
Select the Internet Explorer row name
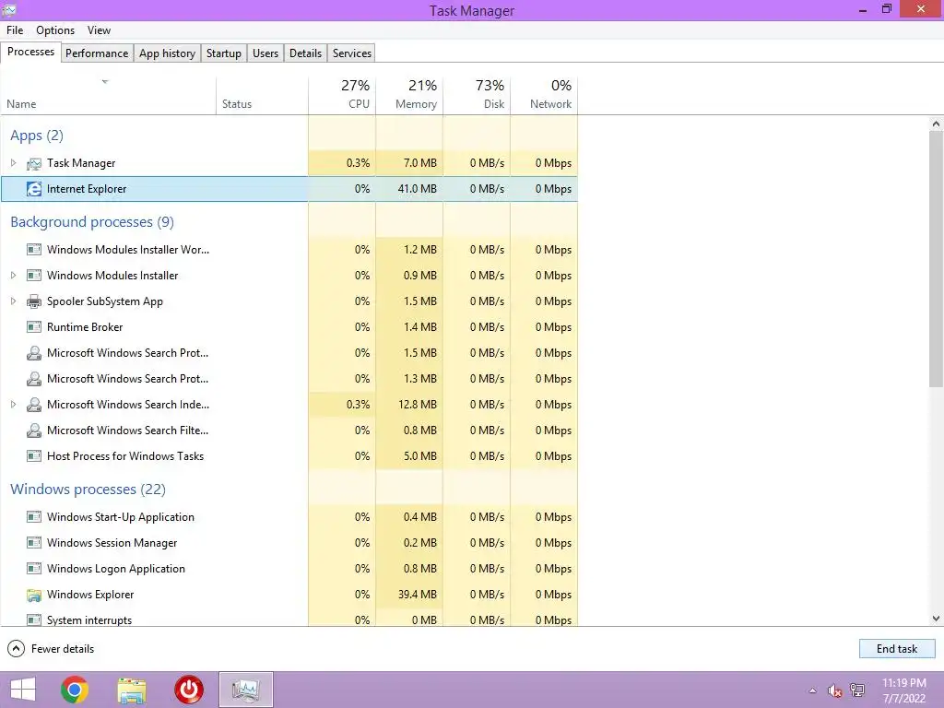tap(87, 189)
